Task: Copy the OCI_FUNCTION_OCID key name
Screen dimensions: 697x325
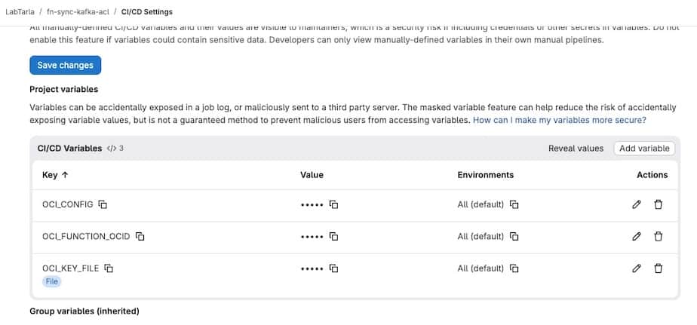Action: tap(140, 237)
